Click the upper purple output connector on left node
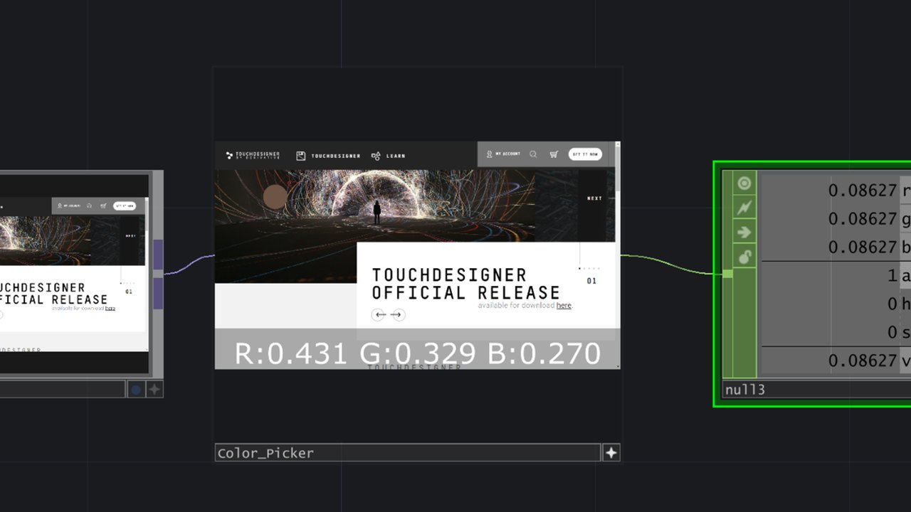This screenshot has width=911, height=512. [x=158, y=255]
